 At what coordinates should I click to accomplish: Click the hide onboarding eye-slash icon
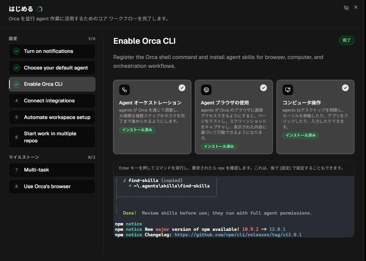point(346,8)
